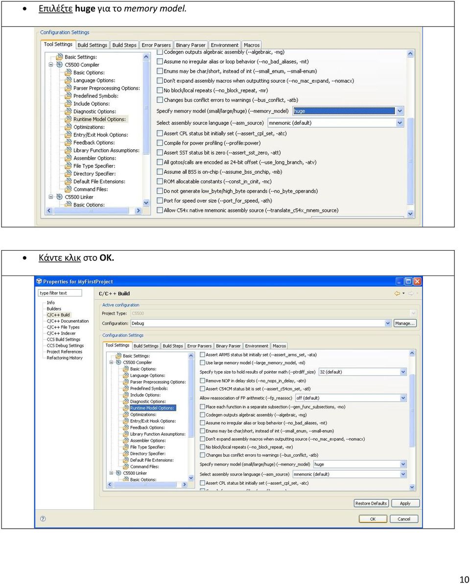This screenshot has height=584, width=470.
Task: Click the Command Files icon in the upper settings tree
Action: [68, 189]
